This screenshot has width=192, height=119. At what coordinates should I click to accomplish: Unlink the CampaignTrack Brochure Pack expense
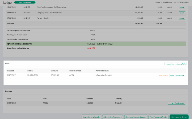tap(182, 13)
